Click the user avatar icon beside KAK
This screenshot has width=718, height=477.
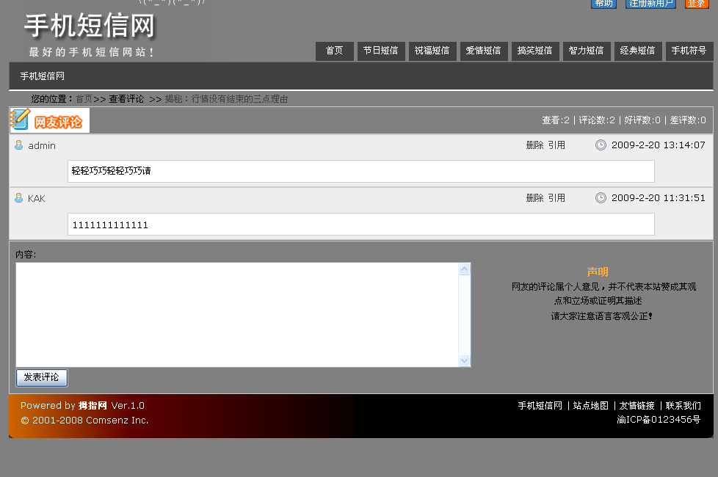(x=19, y=198)
